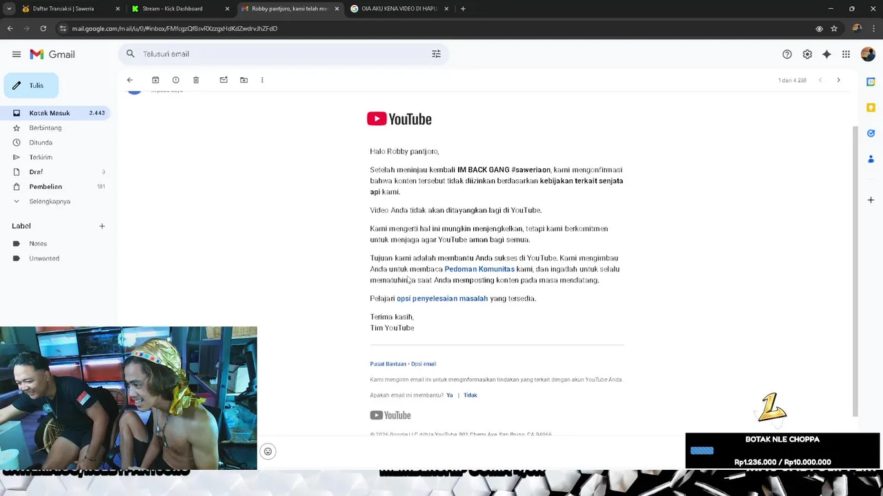Answer Tidak to helpful question
This screenshot has height=496, width=883.
click(x=470, y=395)
